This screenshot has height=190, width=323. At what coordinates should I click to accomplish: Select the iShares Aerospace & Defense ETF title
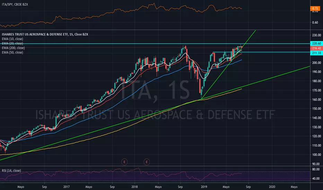(45, 34)
